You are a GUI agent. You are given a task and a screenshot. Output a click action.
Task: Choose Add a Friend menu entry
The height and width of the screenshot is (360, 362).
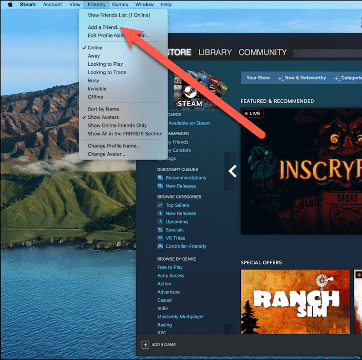click(x=104, y=27)
